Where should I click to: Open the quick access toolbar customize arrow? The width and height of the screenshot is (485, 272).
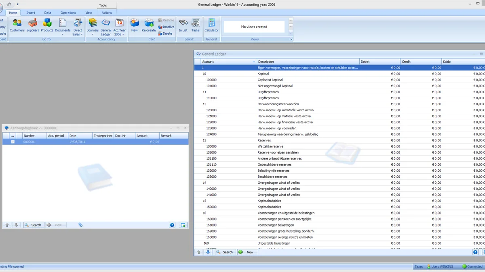(17, 4)
